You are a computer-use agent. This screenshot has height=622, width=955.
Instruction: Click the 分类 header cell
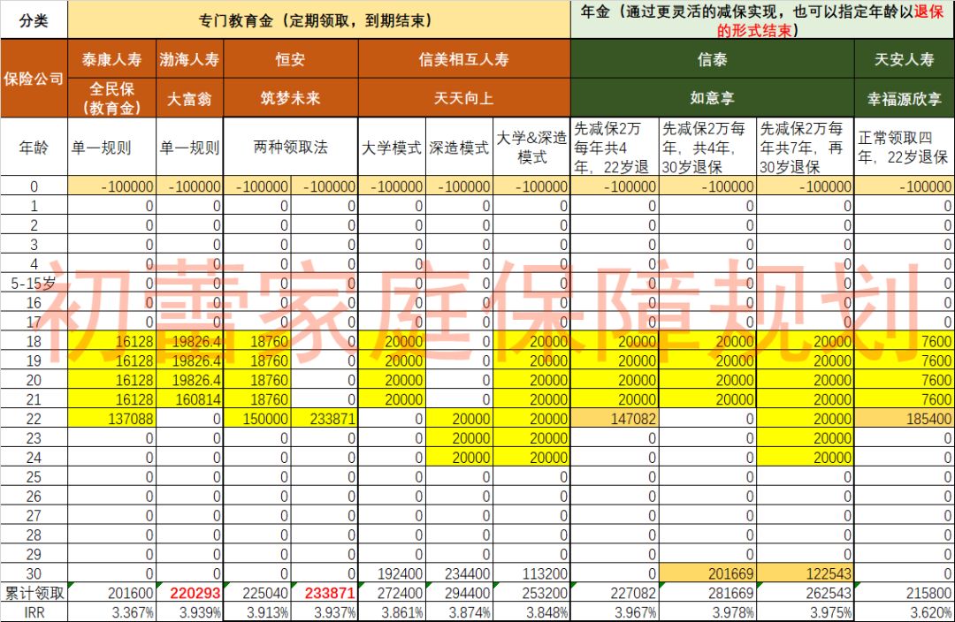point(34,20)
